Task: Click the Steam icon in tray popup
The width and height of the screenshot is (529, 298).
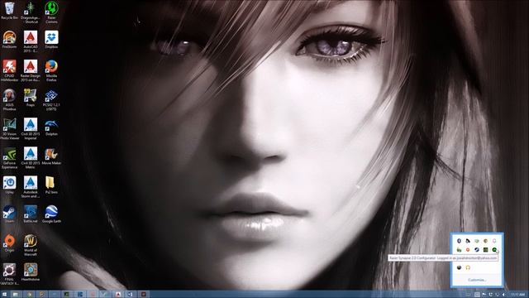Action: 477,250
